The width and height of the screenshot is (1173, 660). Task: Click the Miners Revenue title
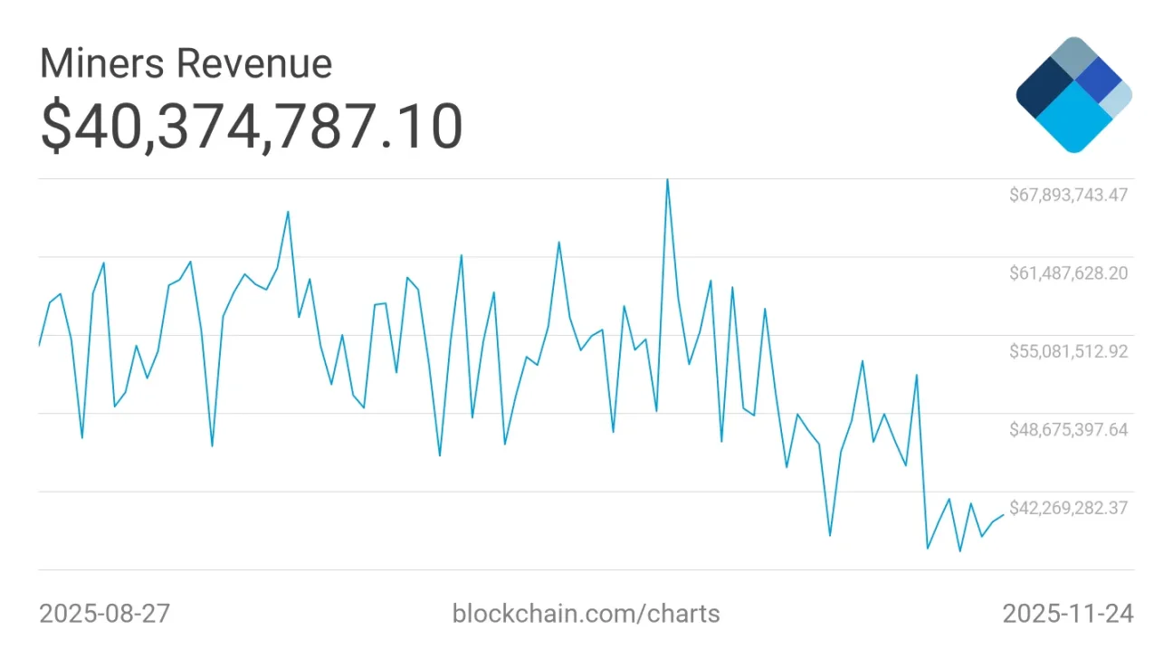186,63
